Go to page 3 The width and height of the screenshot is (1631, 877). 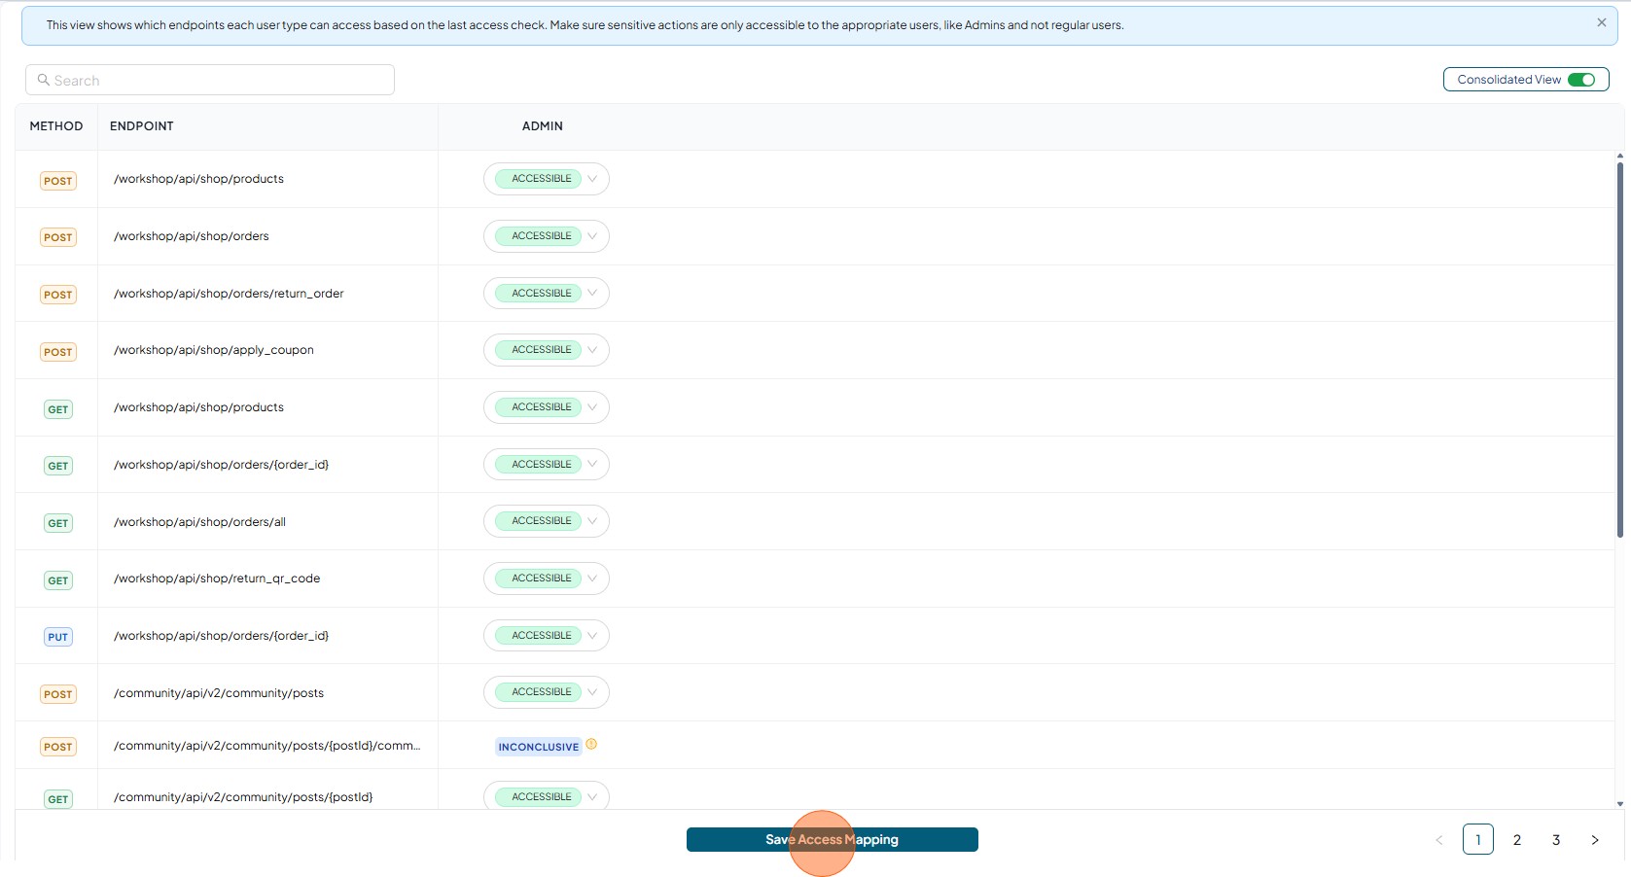click(1556, 840)
